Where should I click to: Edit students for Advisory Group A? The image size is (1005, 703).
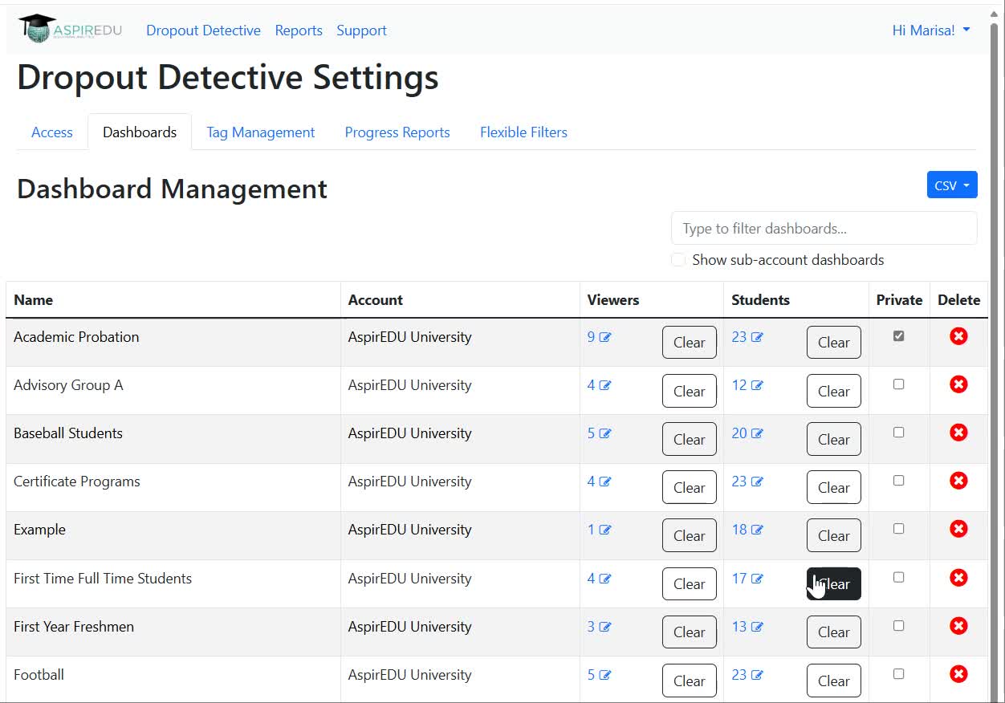757,385
